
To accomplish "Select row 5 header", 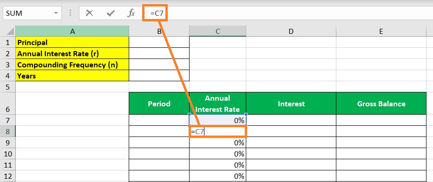I will 8,87.
